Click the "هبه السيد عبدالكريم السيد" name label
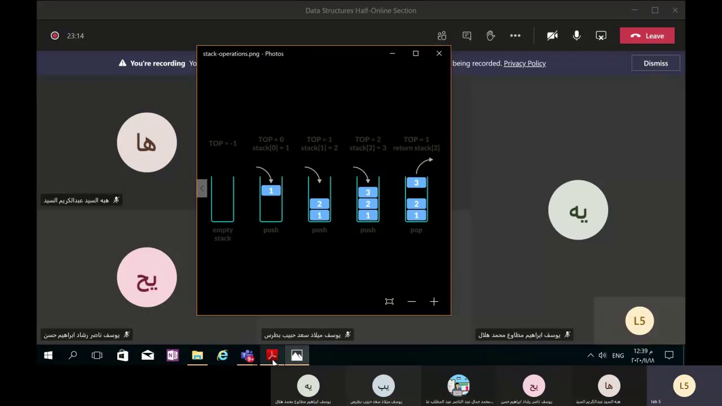 tap(76, 200)
